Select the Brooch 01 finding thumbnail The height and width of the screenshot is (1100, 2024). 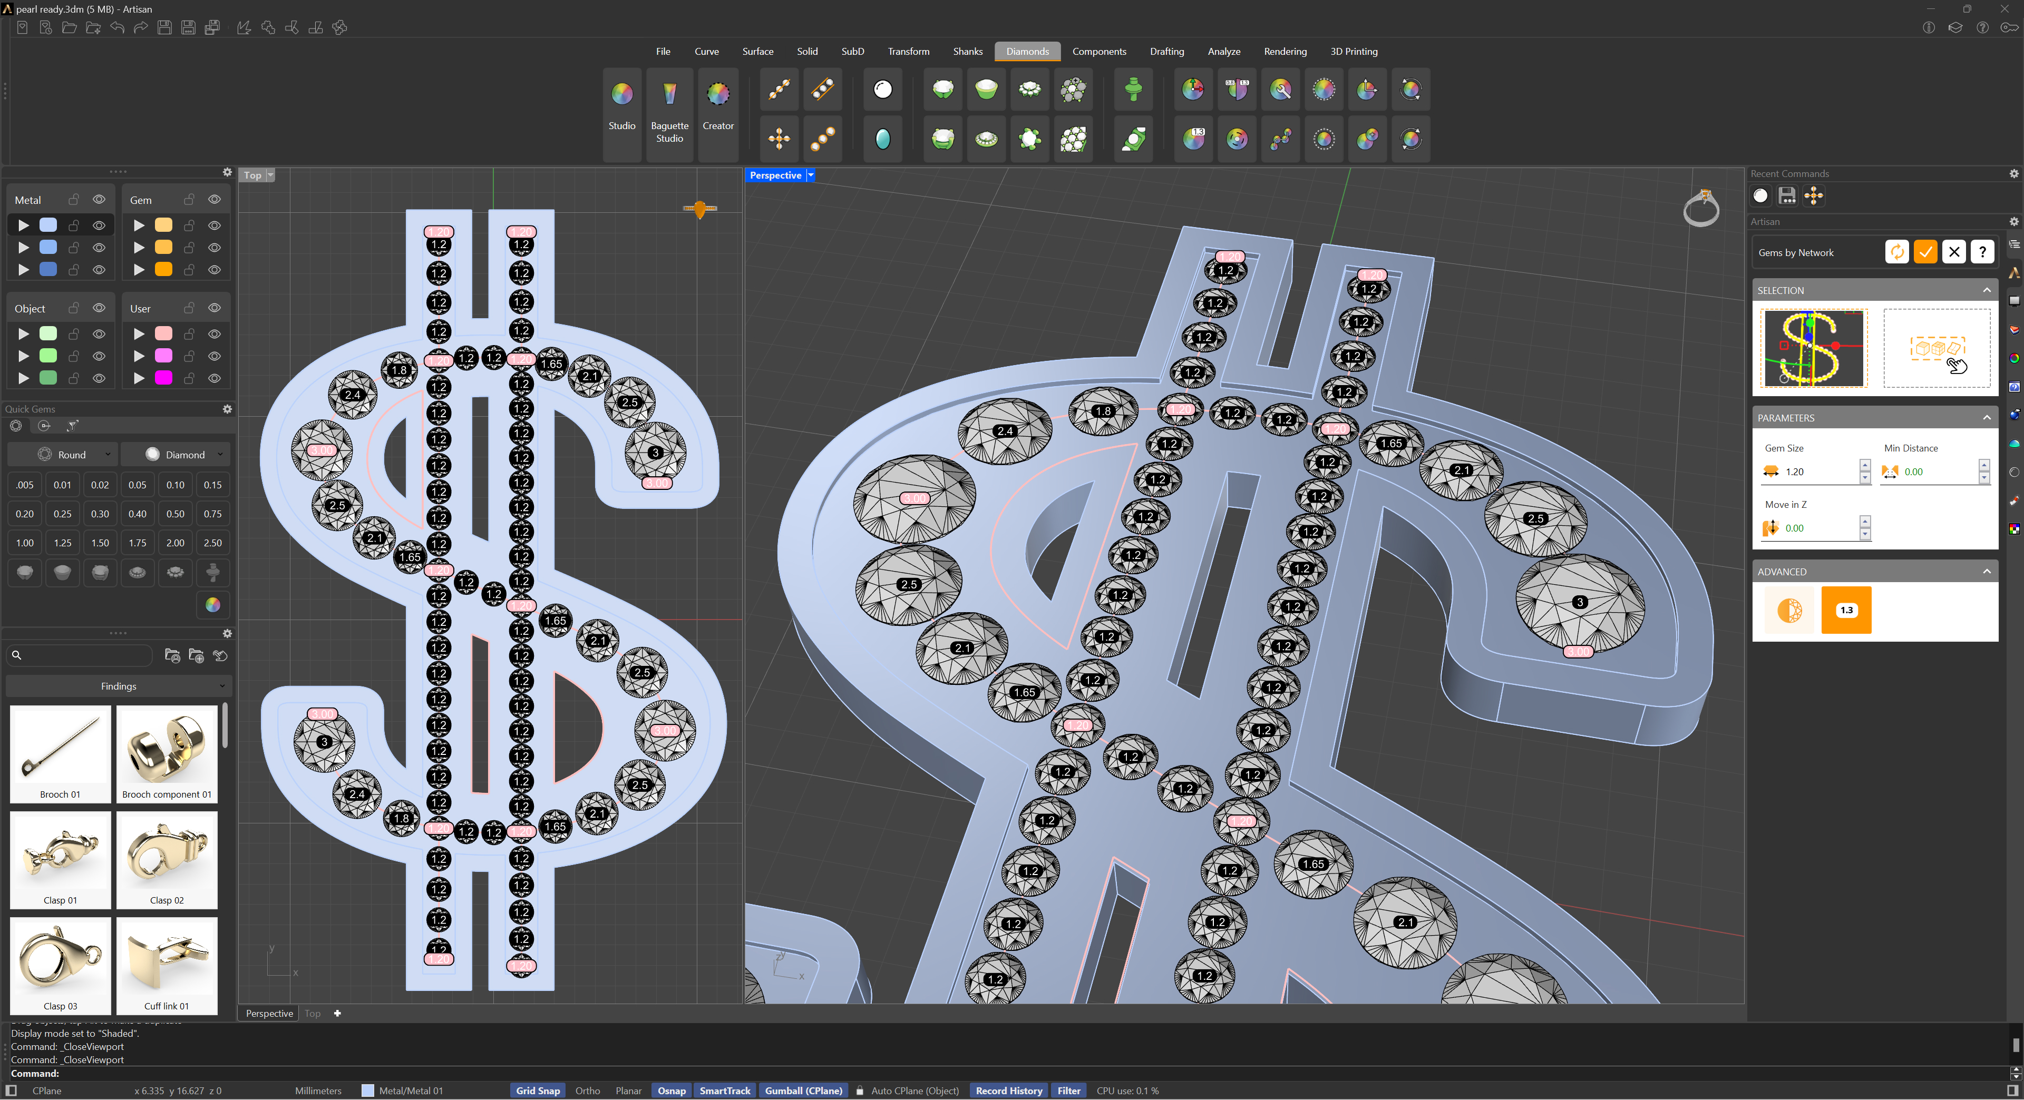pyautogui.click(x=61, y=754)
